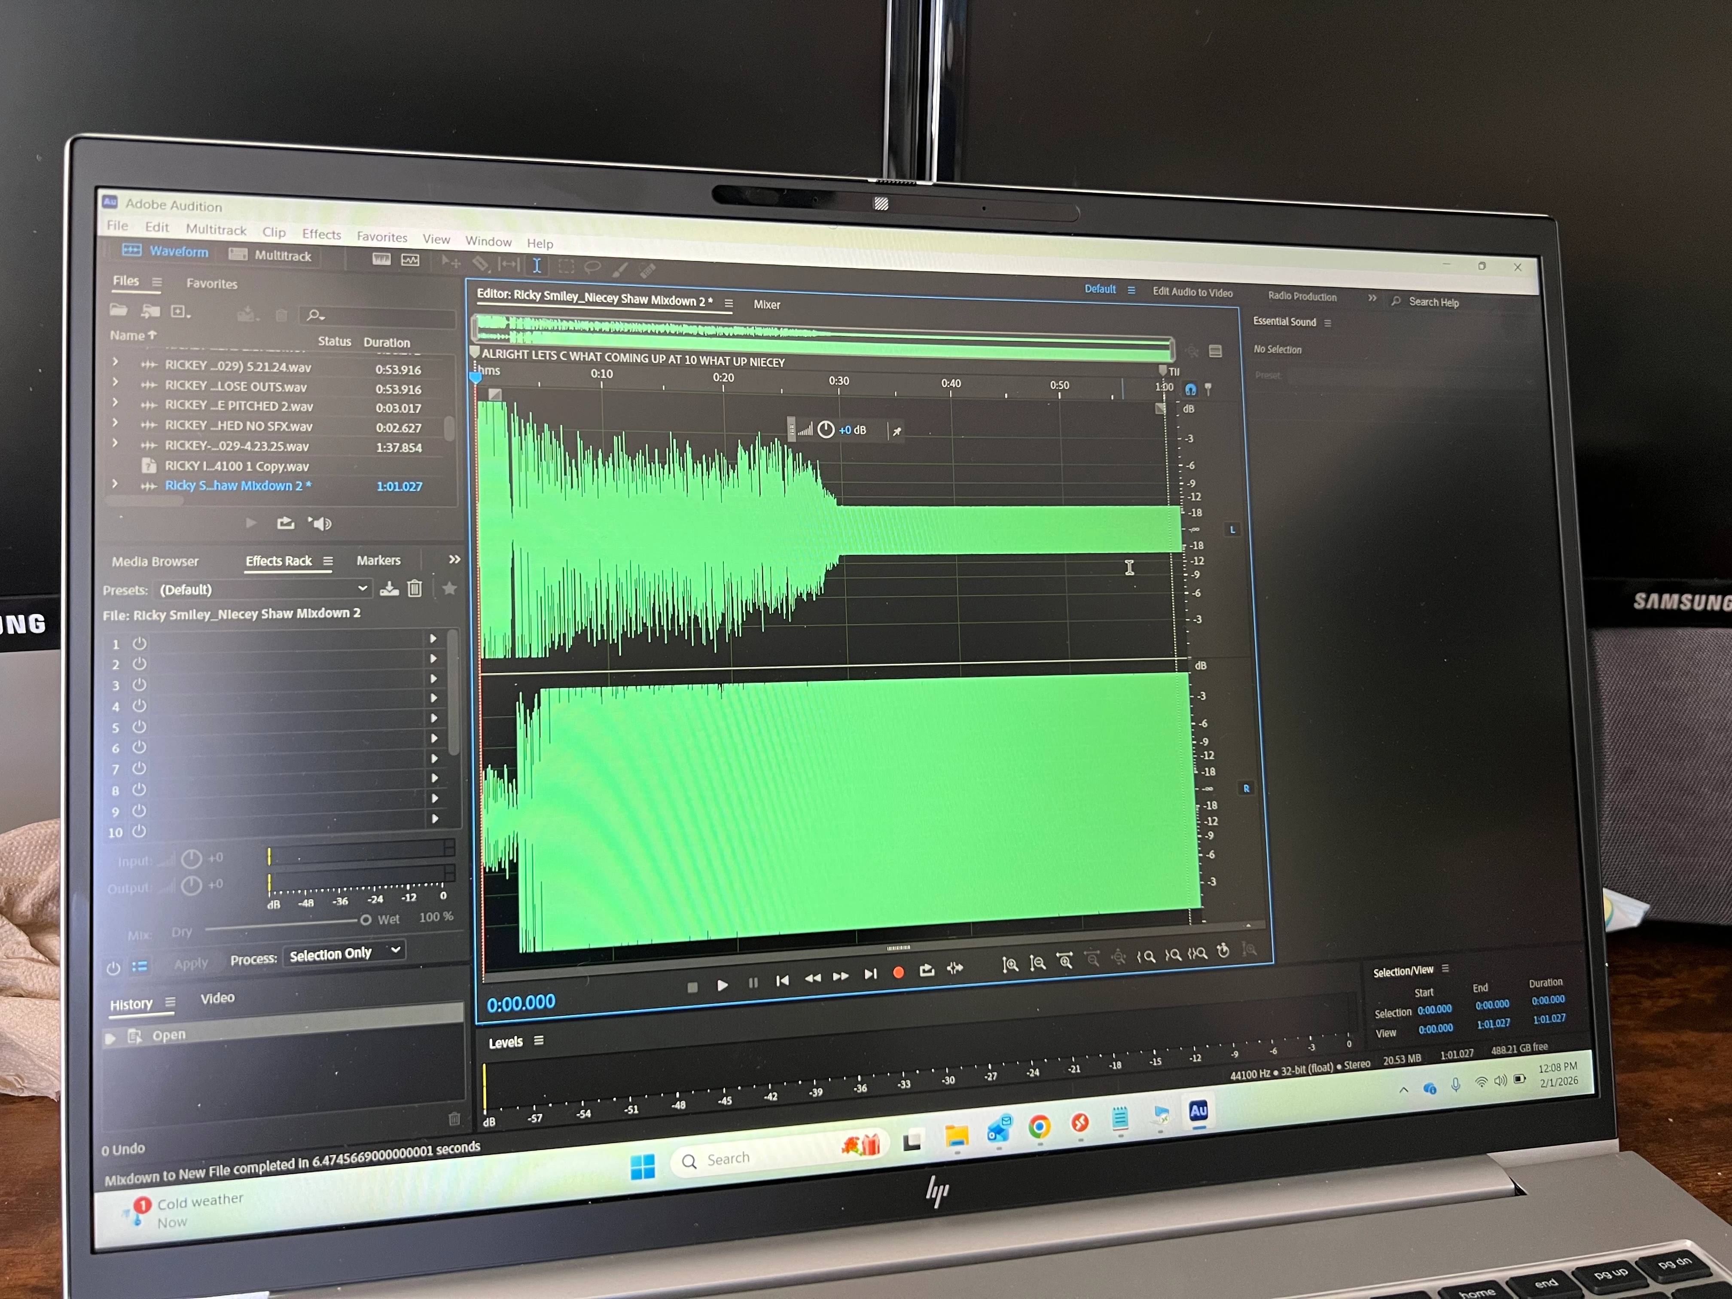Click the Open File folder icon
This screenshot has width=1732, height=1299.
[x=118, y=310]
